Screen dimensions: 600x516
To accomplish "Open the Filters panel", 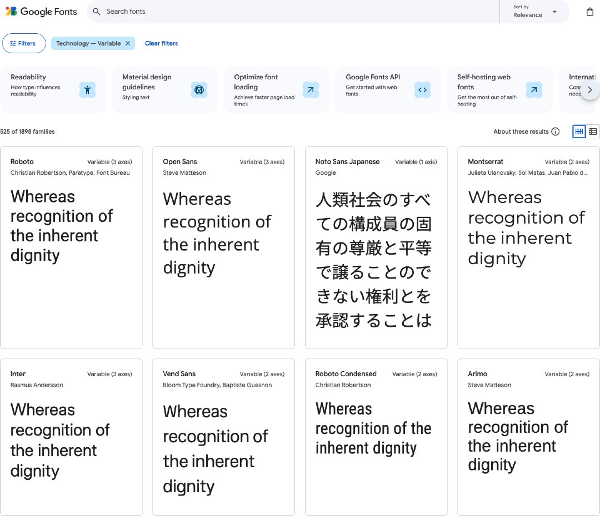I will click(x=24, y=43).
